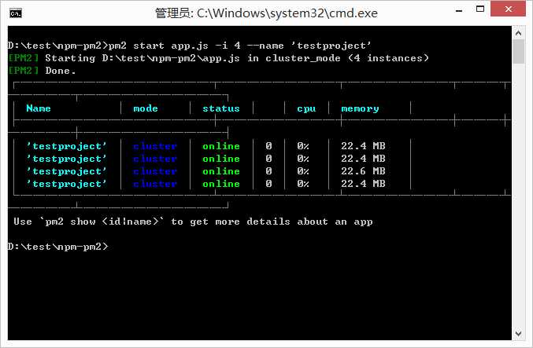The image size is (533, 348).
Task: Click the window title text cmd.exe
Action: pyautogui.click(x=266, y=13)
